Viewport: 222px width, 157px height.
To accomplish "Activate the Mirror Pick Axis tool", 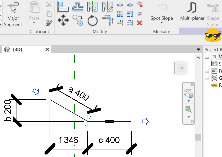I will click(x=92, y=7).
